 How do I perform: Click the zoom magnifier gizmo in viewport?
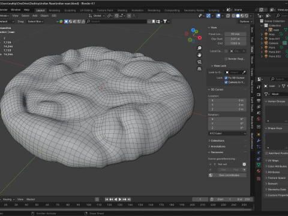[x=199, y=48]
